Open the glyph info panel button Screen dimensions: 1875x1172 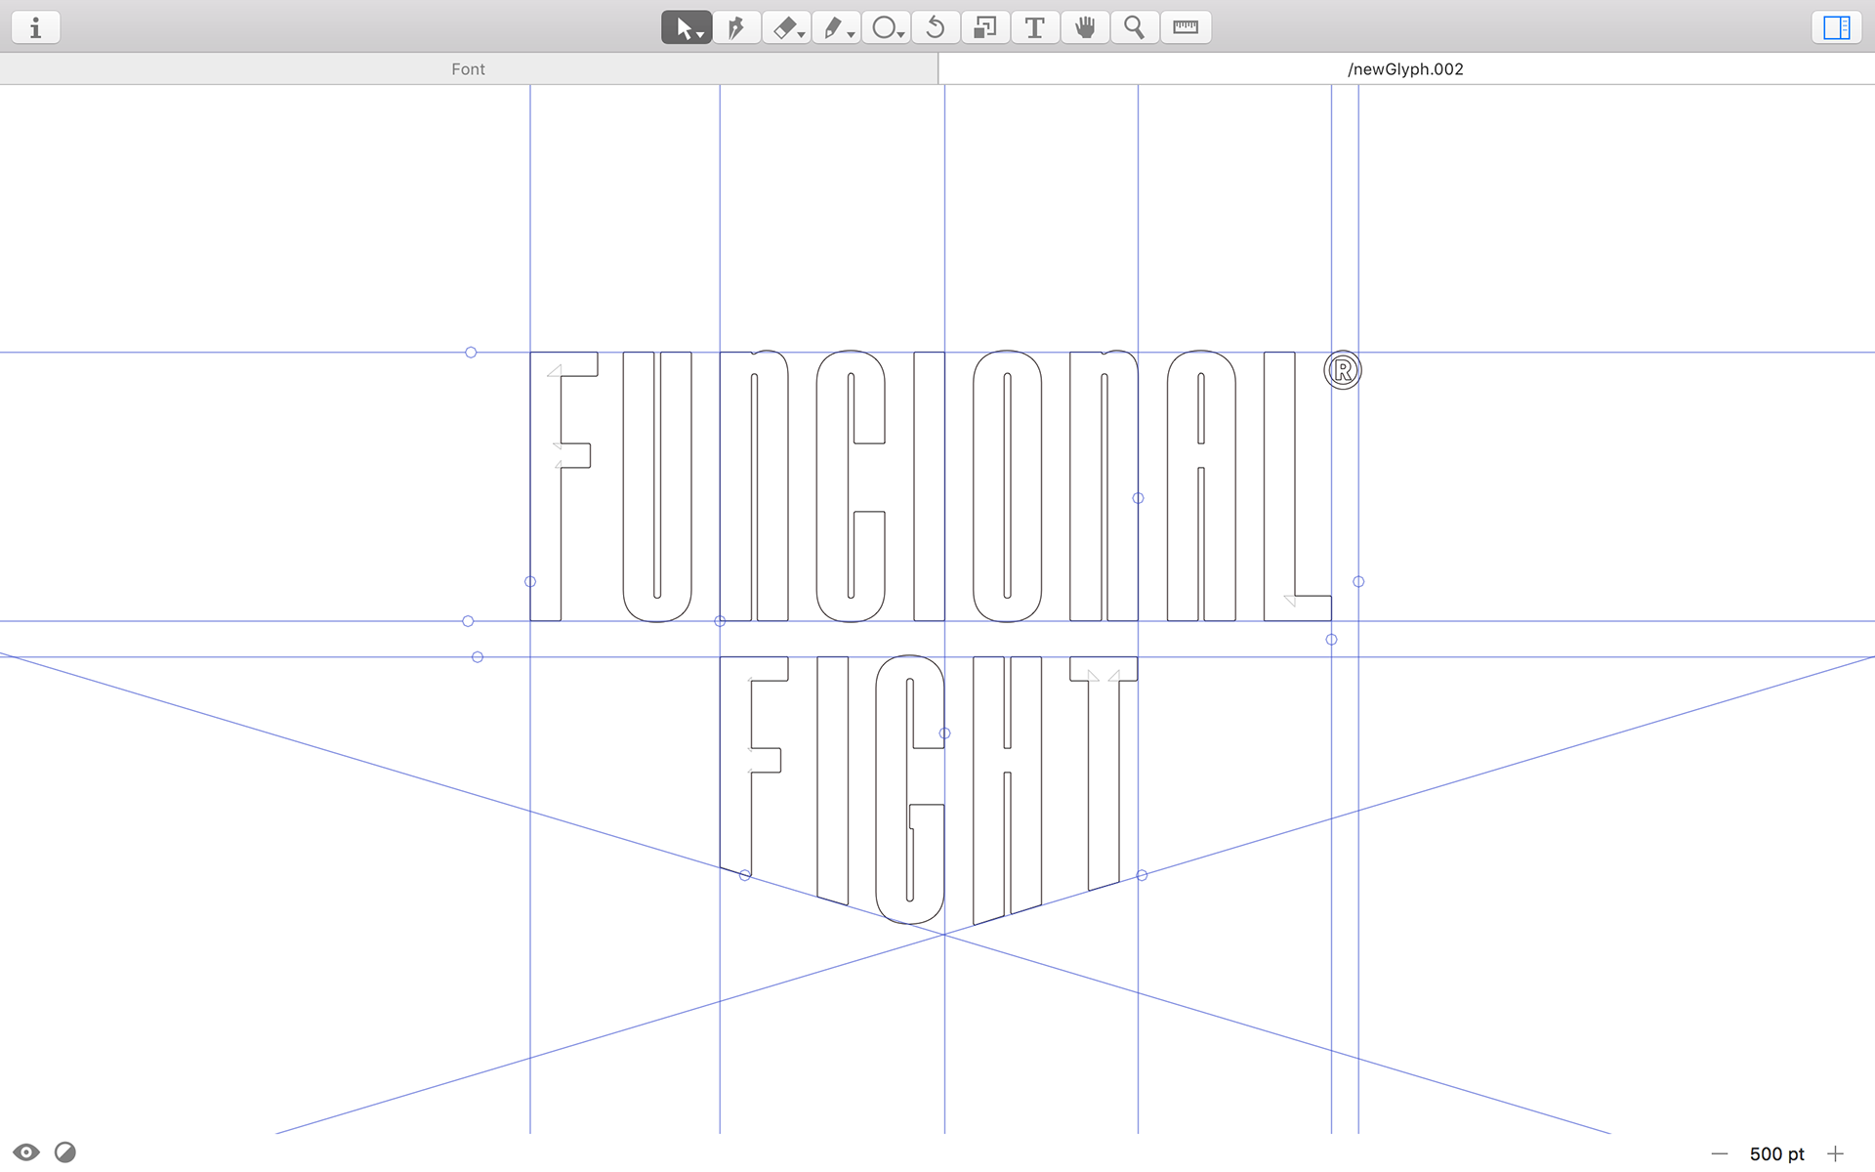pos(36,27)
